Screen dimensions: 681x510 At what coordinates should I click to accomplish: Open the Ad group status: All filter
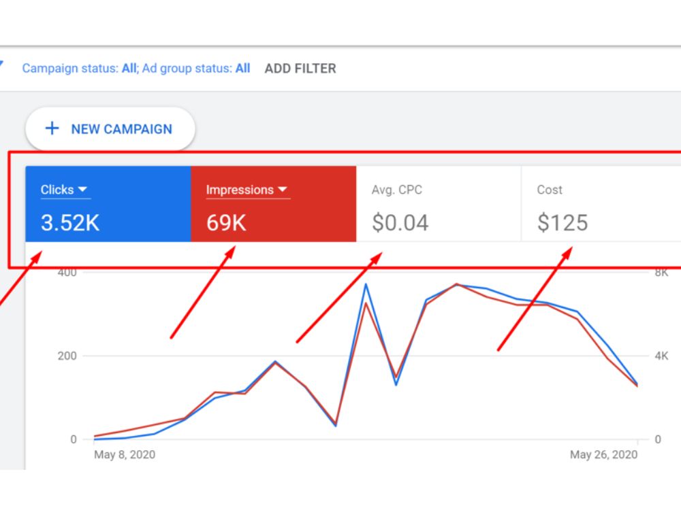[196, 69]
